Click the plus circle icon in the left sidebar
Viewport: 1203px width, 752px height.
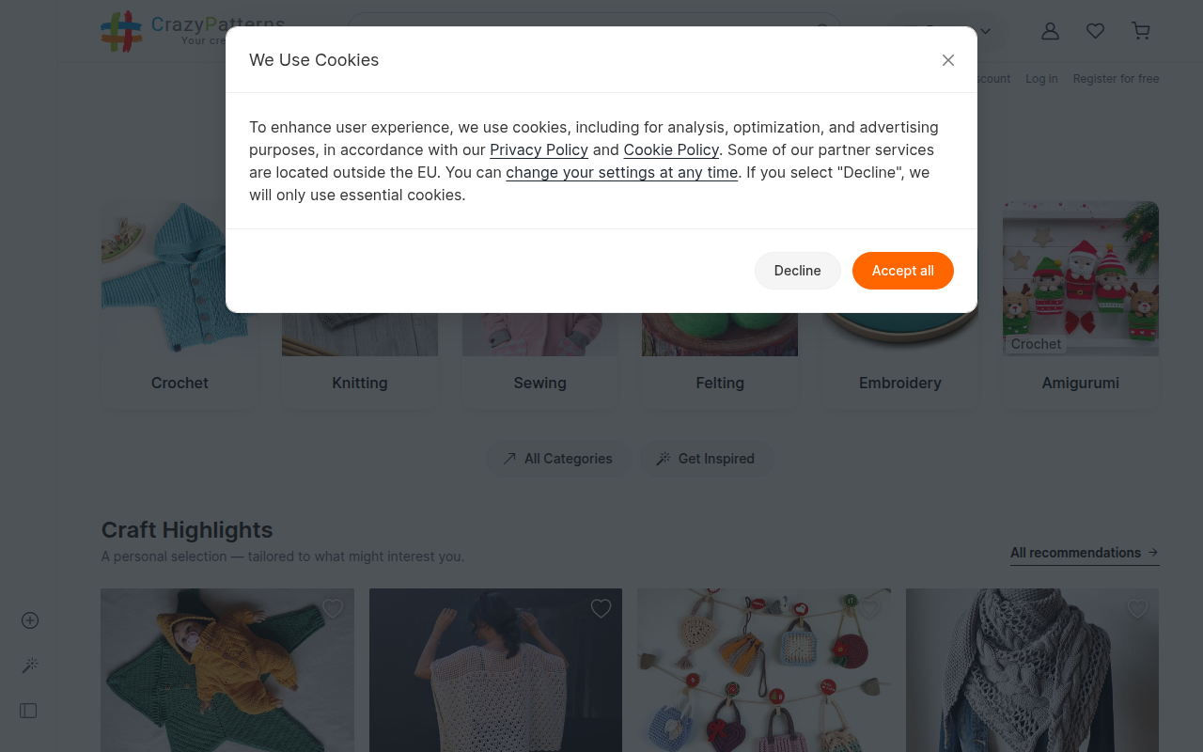(30, 620)
